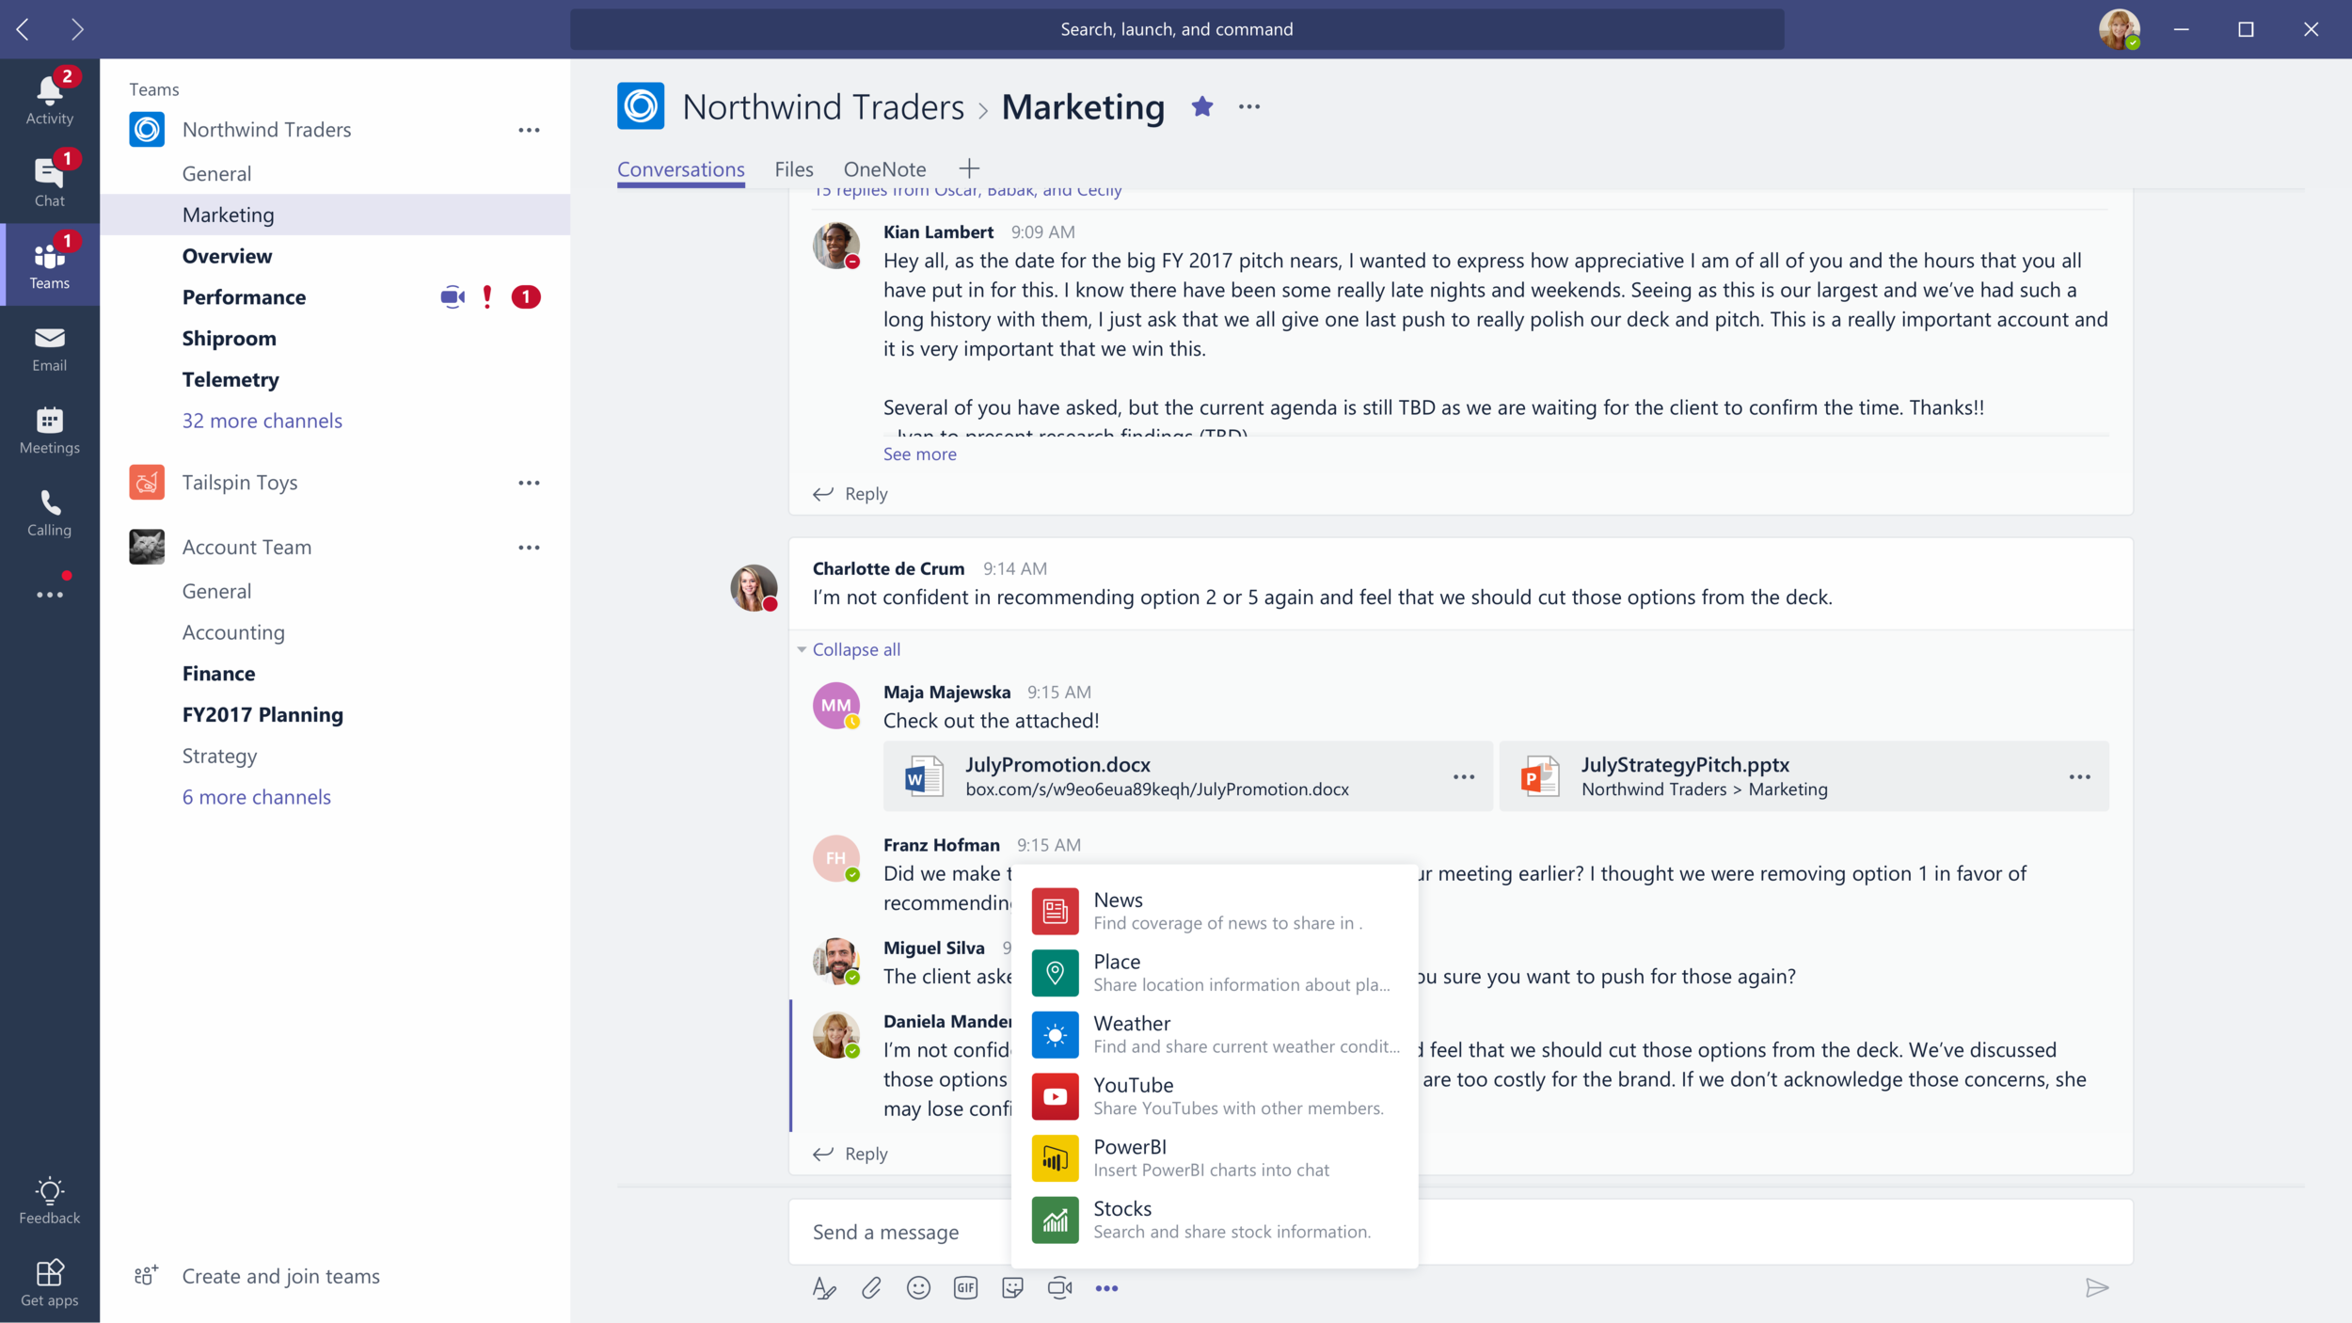Unfavorite Marketing channel with star
This screenshot has width=2352, height=1323.
(1201, 107)
